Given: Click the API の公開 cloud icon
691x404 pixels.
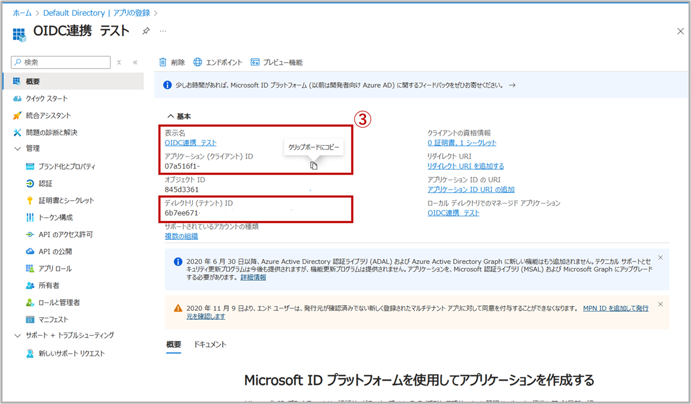Looking at the screenshot, I should click(30, 252).
